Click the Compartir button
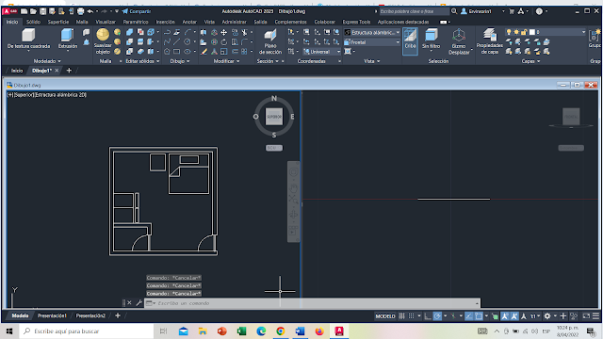 click(x=137, y=11)
